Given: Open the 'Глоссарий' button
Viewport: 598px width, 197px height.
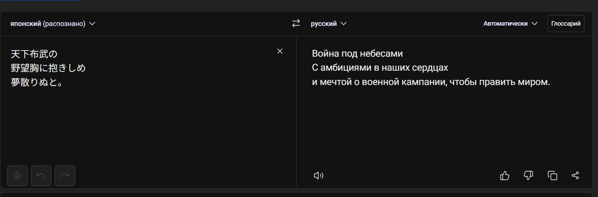Looking at the screenshot, I should click(566, 24).
